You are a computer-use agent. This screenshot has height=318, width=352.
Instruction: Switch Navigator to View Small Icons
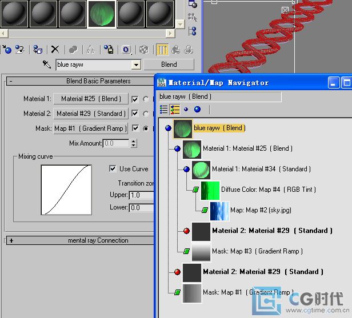186,110
